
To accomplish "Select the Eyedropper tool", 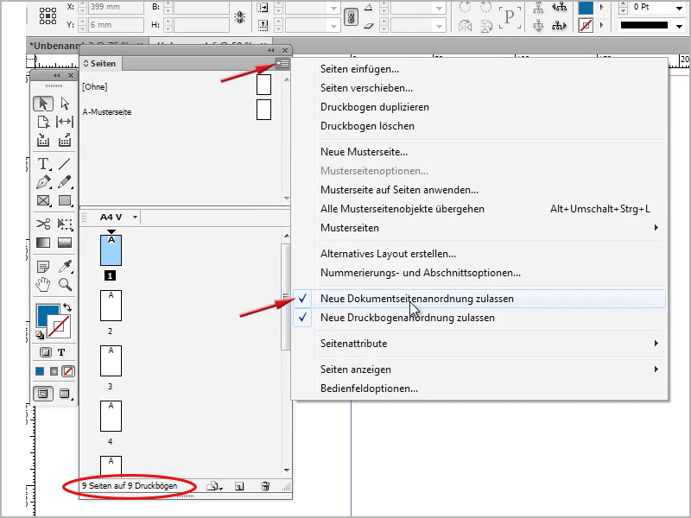I will click(x=65, y=267).
